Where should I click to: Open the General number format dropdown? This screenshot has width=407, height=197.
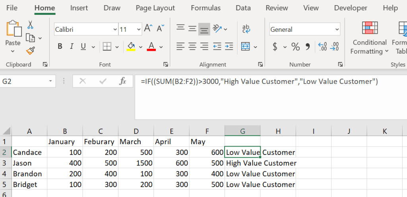tap(337, 29)
